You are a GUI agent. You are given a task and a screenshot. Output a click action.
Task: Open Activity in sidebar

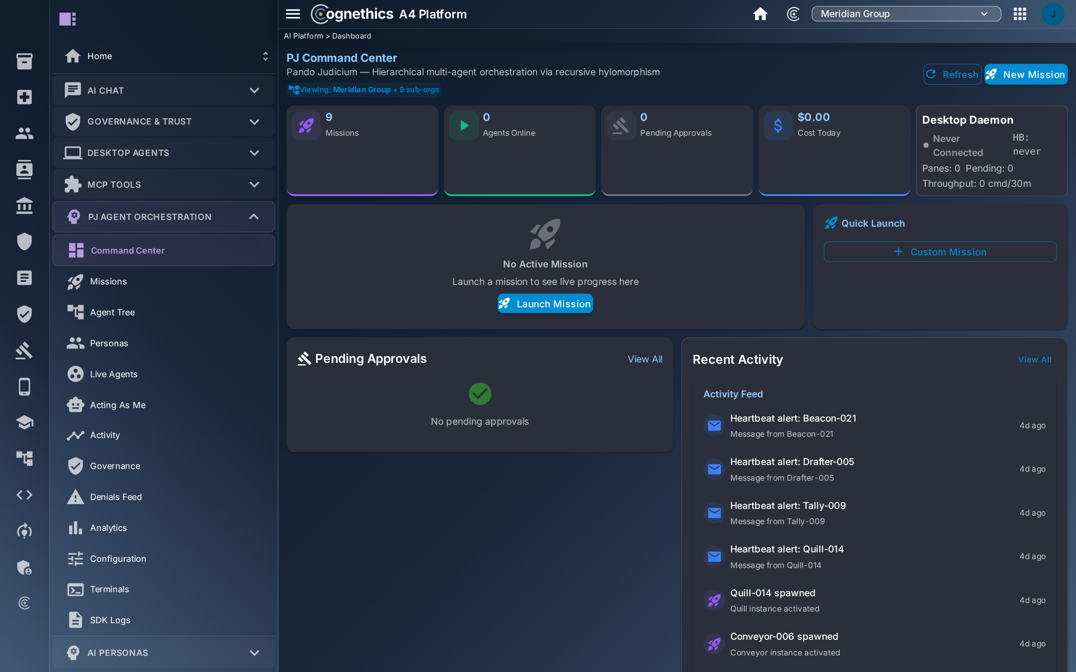164,435
